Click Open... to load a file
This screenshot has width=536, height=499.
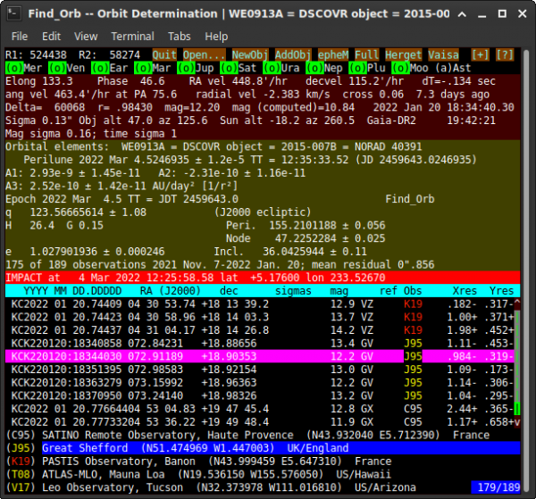point(204,54)
